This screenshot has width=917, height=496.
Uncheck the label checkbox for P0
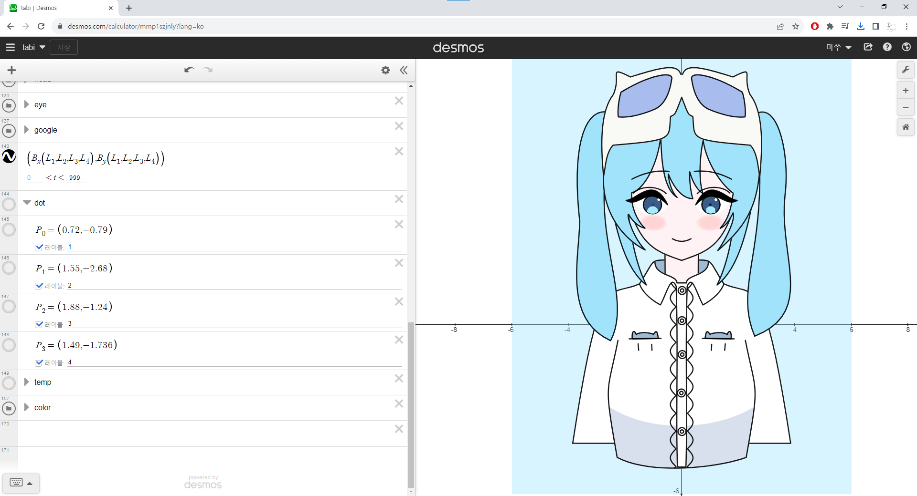[39, 247]
